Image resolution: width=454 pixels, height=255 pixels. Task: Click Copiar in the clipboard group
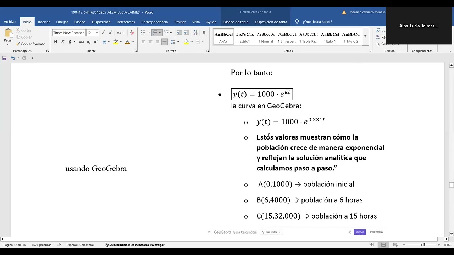pos(23,37)
